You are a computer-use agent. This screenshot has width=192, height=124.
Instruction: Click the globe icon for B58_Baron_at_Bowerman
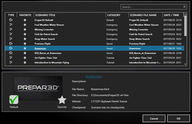(x=11, y=53)
